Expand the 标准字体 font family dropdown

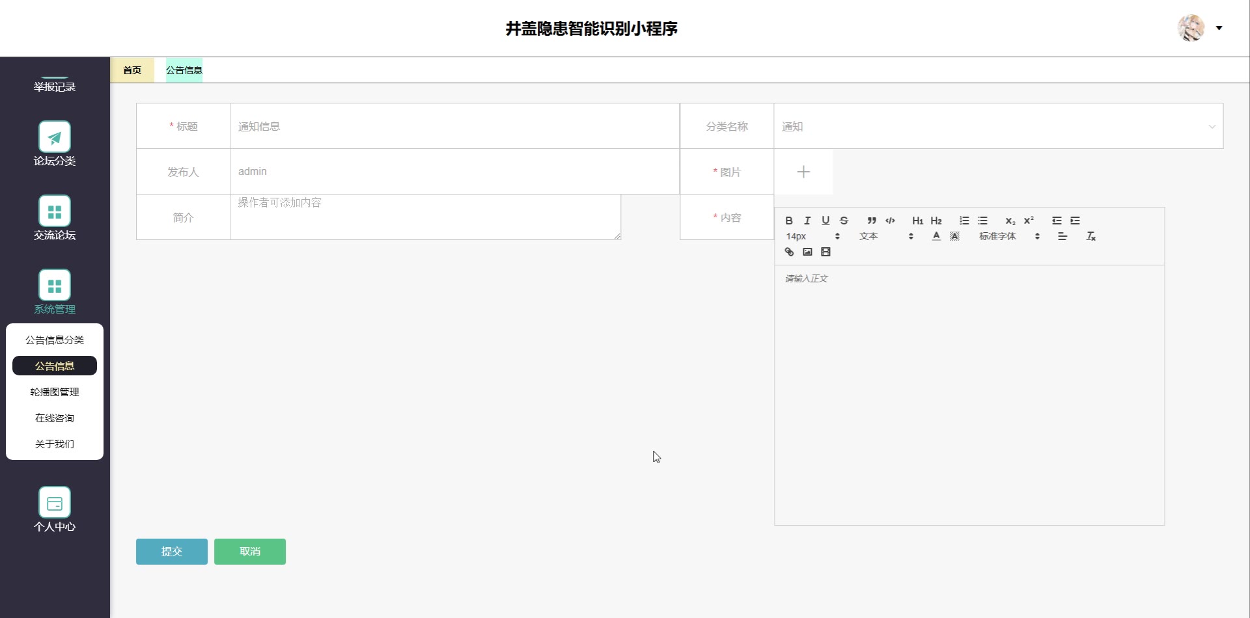coord(1008,236)
